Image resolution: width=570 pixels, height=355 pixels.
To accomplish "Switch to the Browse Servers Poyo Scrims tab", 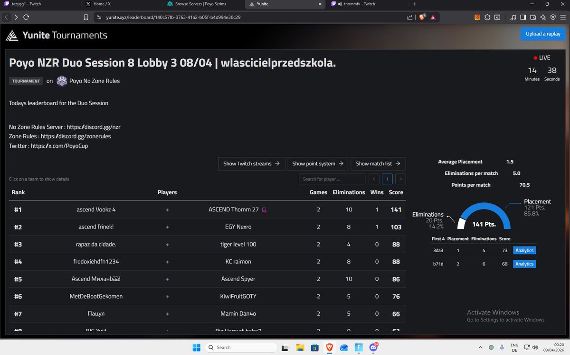I will tap(203, 4).
